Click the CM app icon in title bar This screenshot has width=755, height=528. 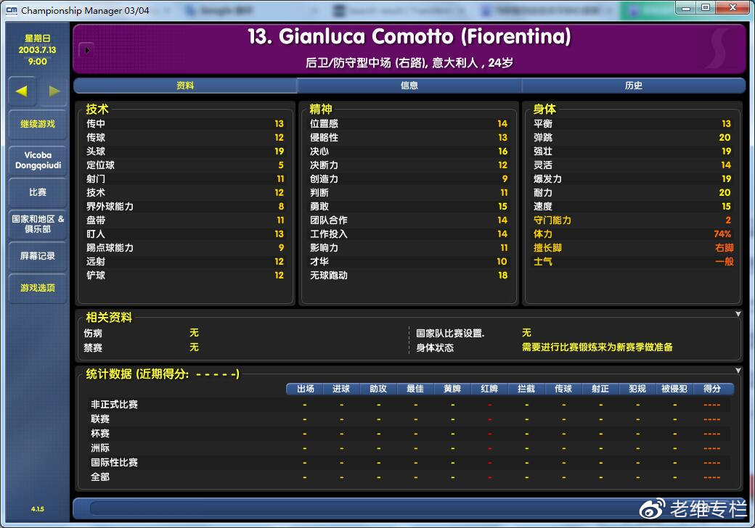pos(12,9)
